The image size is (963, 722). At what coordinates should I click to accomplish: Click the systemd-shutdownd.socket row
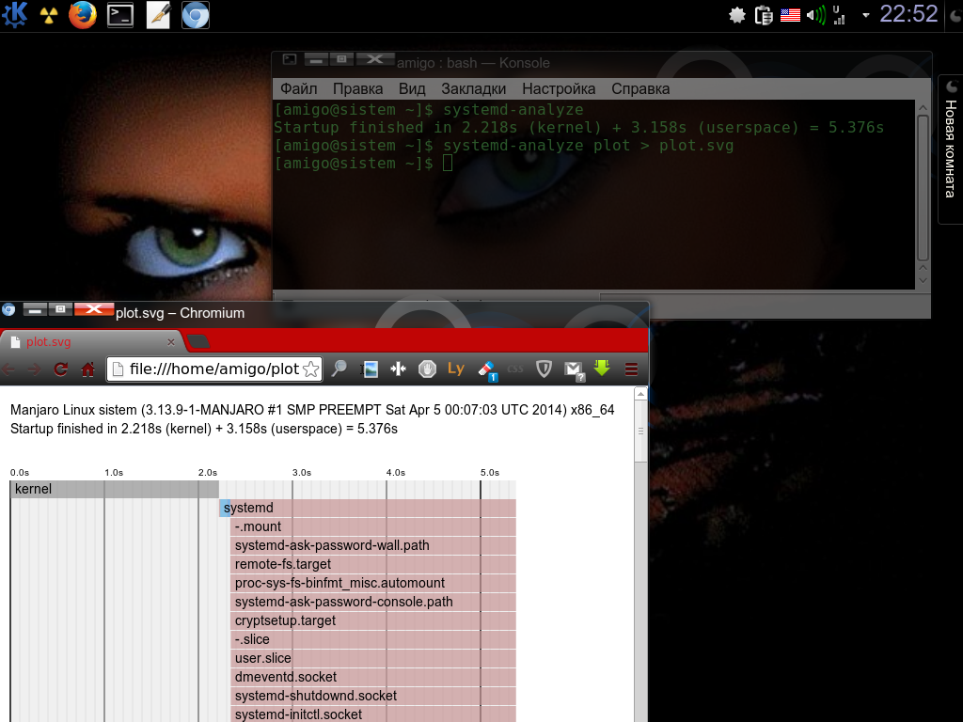click(x=373, y=697)
